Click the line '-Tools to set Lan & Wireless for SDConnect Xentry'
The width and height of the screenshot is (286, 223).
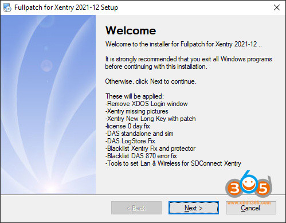(173, 163)
